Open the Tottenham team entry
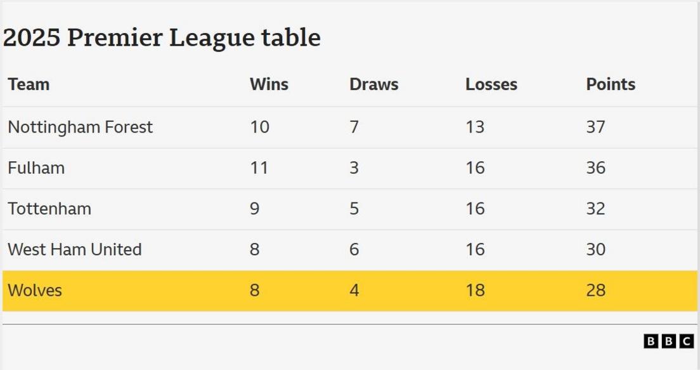 (49, 209)
